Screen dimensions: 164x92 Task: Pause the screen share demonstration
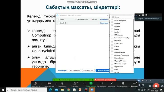(101, 84)
